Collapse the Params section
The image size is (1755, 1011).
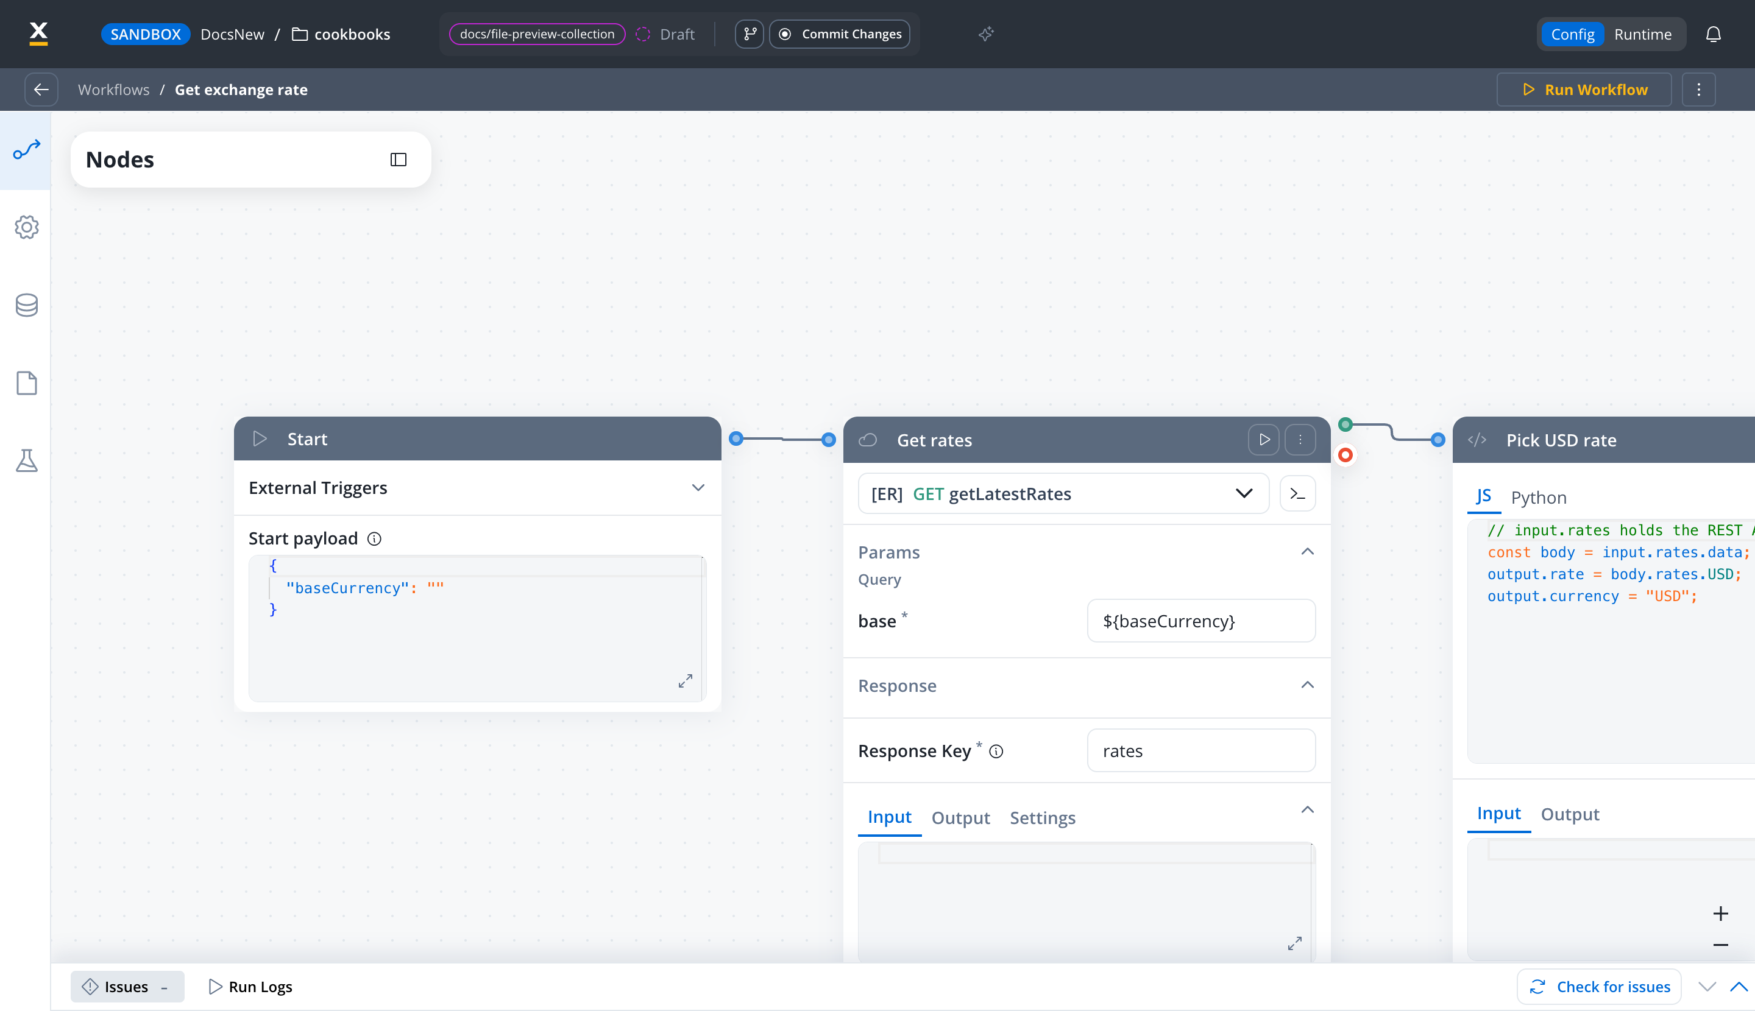pyautogui.click(x=1307, y=552)
